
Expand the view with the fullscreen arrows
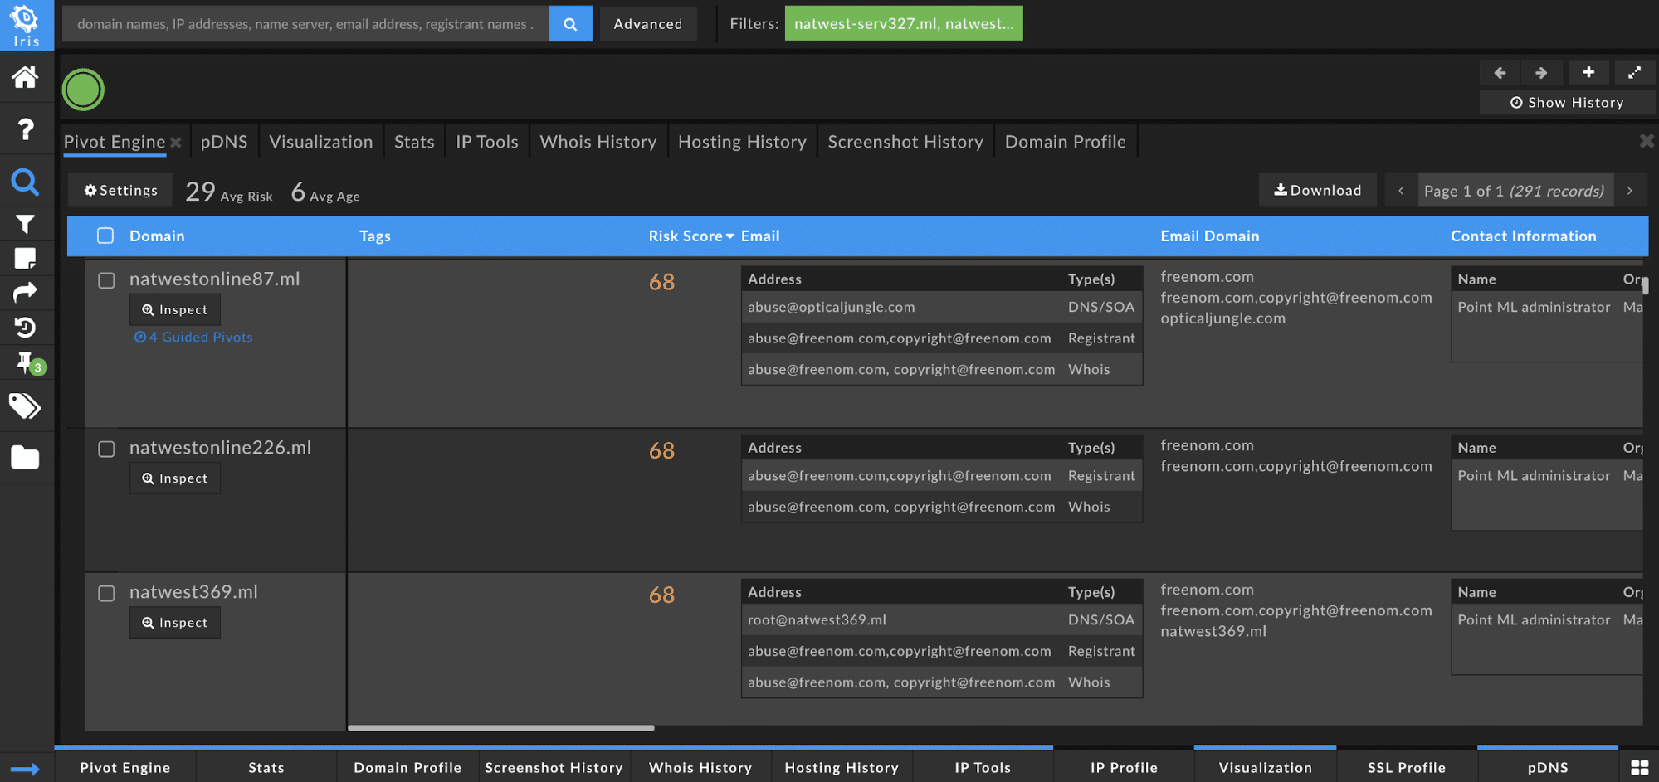(x=1634, y=73)
